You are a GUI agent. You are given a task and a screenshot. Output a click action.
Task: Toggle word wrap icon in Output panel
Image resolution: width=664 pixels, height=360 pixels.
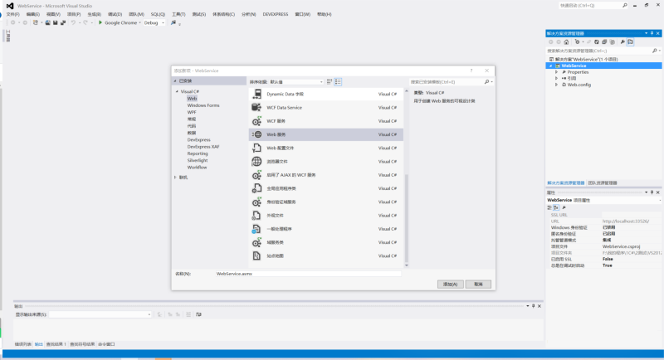tap(198, 314)
